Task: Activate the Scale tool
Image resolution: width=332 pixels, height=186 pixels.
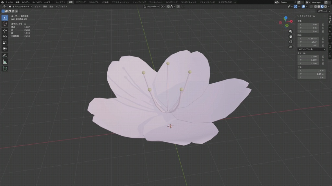Action: (x=5, y=44)
